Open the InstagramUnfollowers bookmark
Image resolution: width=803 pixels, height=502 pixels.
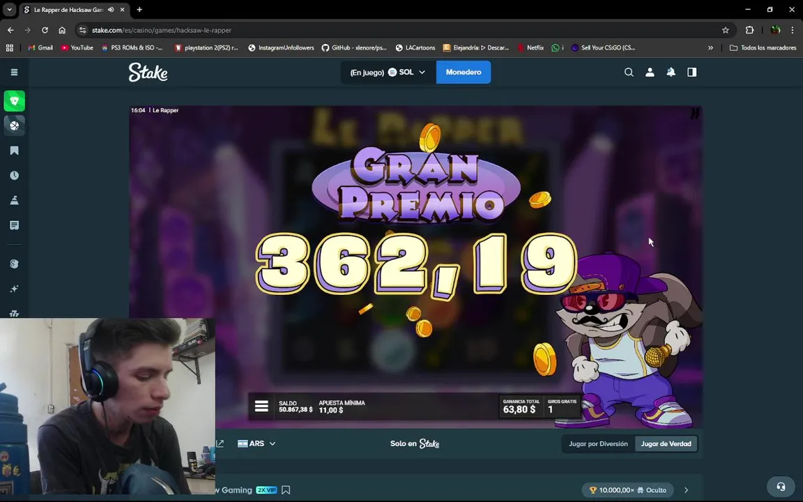[281, 47]
